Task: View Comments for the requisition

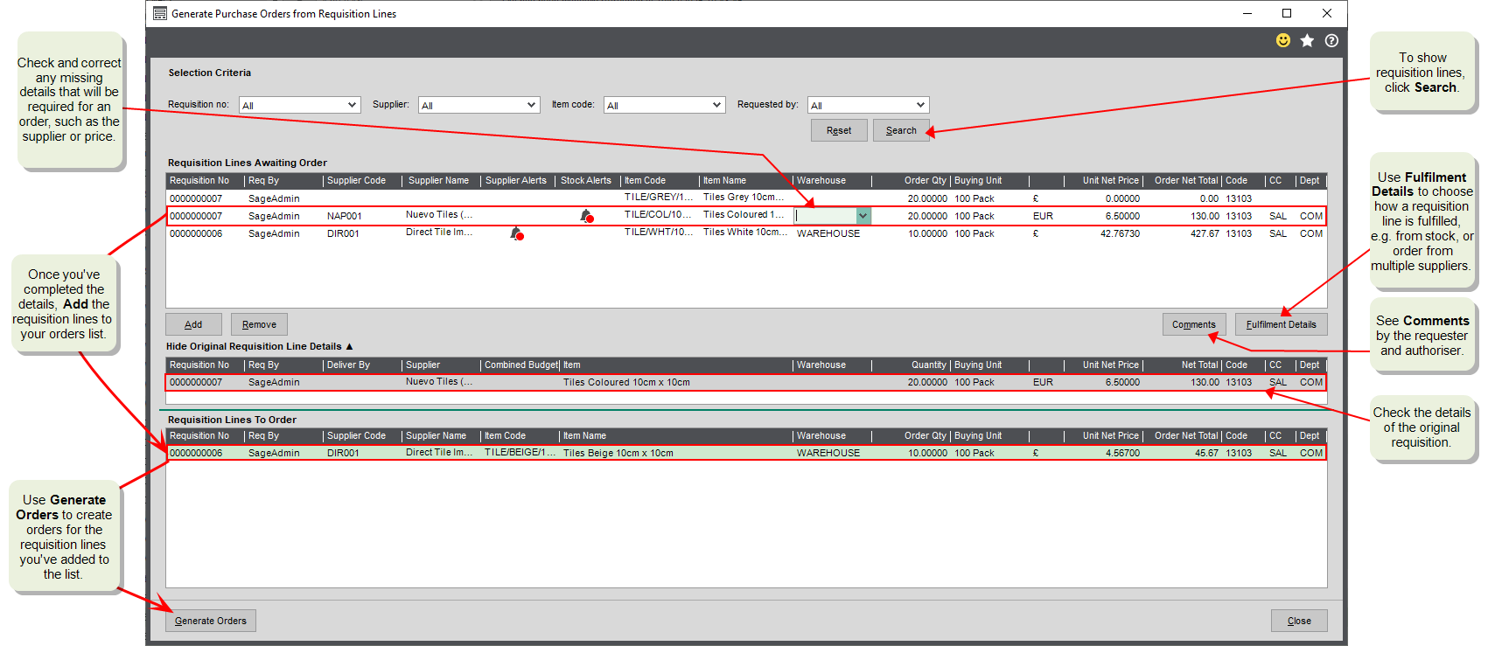Action: coord(1193,324)
